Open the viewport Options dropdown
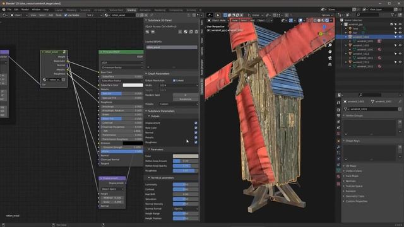 pos(327,15)
